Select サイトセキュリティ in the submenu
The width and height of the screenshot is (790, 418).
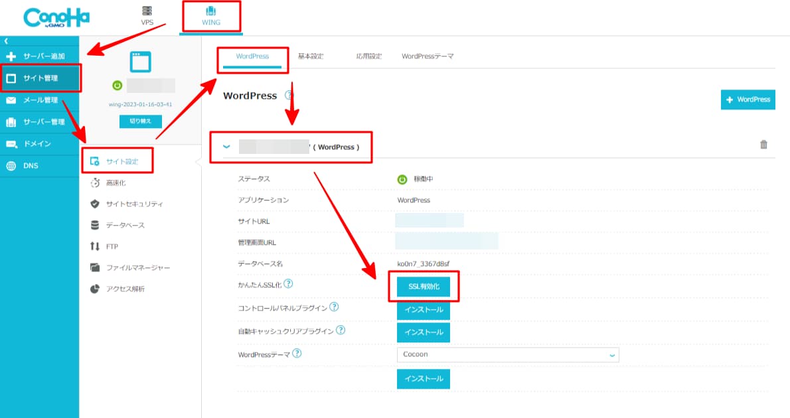(x=134, y=204)
